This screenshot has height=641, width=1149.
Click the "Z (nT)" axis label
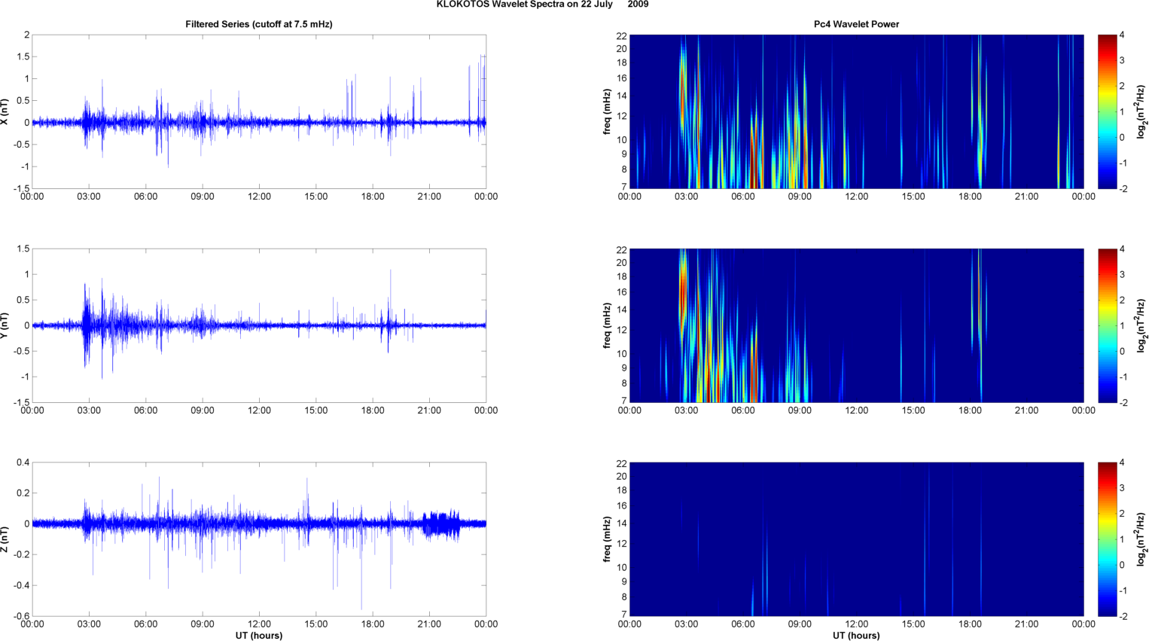tap(5, 539)
